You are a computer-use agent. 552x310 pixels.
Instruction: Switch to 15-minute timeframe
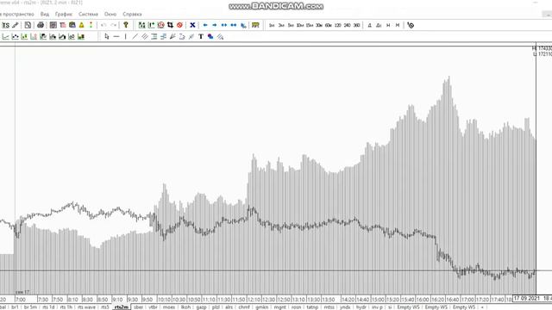[309, 25]
